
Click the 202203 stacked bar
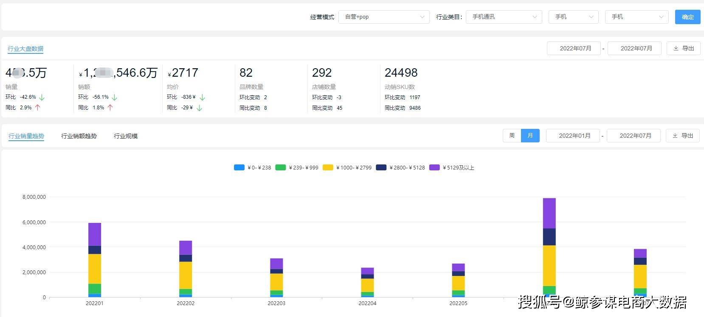coord(276,278)
